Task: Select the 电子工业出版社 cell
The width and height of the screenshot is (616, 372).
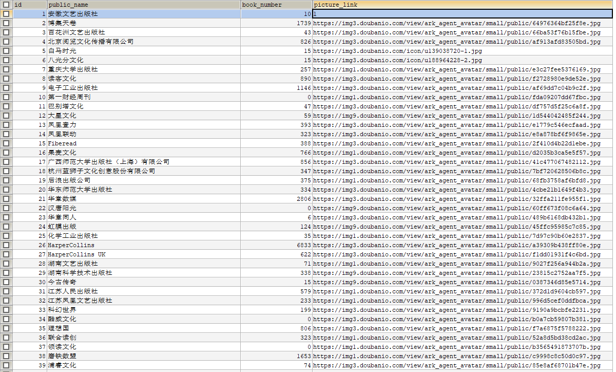Action: pyautogui.click(x=144, y=88)
